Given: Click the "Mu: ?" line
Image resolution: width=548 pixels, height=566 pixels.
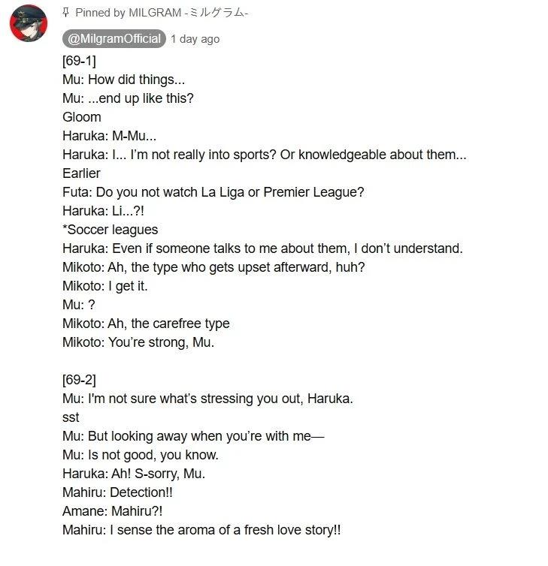Looking at the screenshot, I should point(79,305).
